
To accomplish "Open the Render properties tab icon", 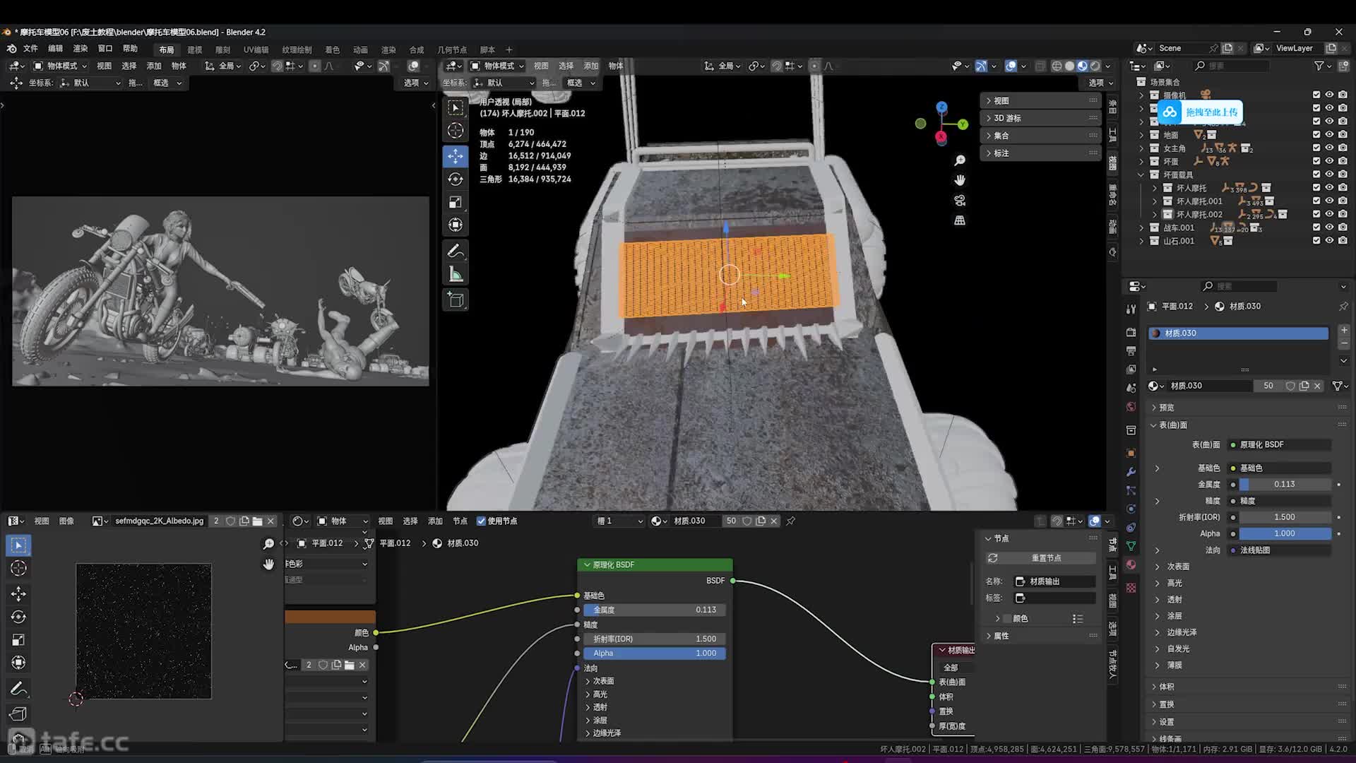I will click(x=1131, y=332).
